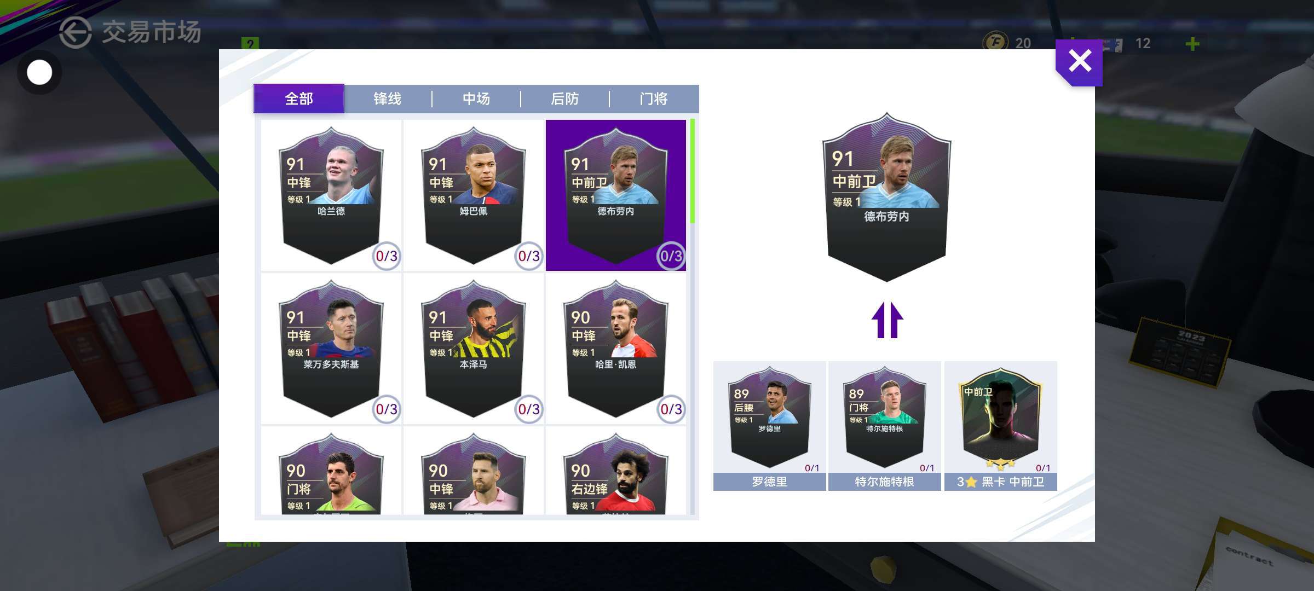Open the 后防 tab

click(x=565, y=99)
